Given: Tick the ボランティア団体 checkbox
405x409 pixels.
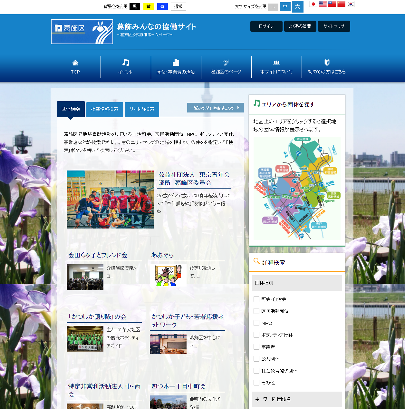Looking at the screenshot, I should click(x=256, y=335).
